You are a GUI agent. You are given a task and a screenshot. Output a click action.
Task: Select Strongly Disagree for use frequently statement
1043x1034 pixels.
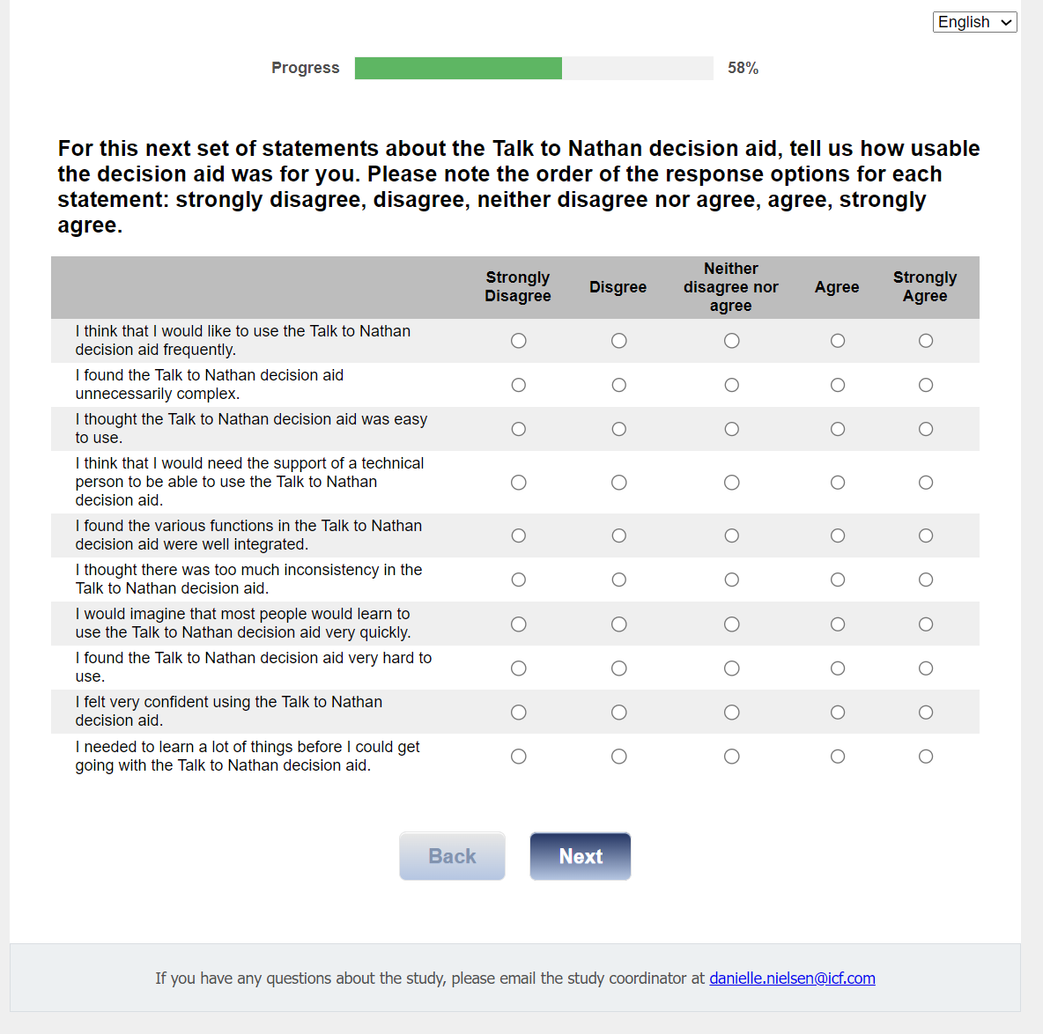point(519,341)
